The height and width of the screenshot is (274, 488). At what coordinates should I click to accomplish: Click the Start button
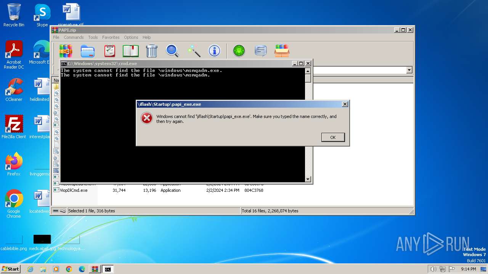(10, 269)
